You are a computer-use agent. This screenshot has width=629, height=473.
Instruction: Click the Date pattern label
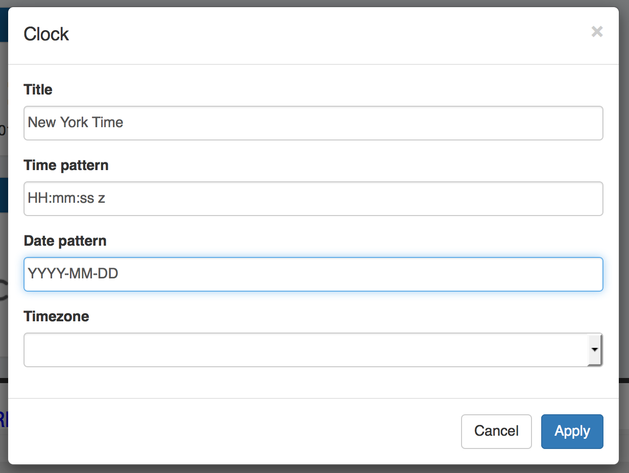point(65,241)
